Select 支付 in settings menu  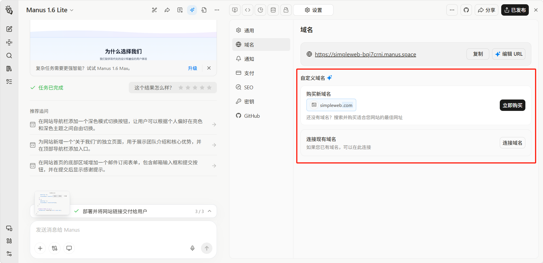click(x=261, y=73)
